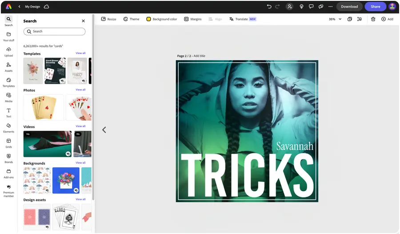The width and height of the screenshot is (400, 234).
Task: View all Templates results
Action: click(80, 53)
